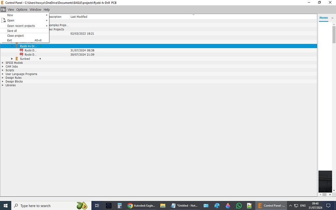Click the EAGLE icon beside the Sunbed project

(17, 59)
